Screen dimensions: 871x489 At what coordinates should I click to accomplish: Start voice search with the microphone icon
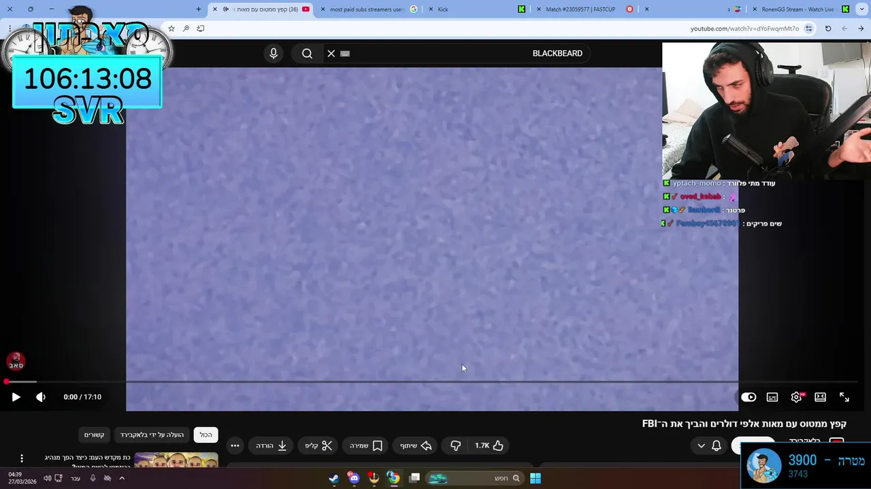(x=274, y=54)
